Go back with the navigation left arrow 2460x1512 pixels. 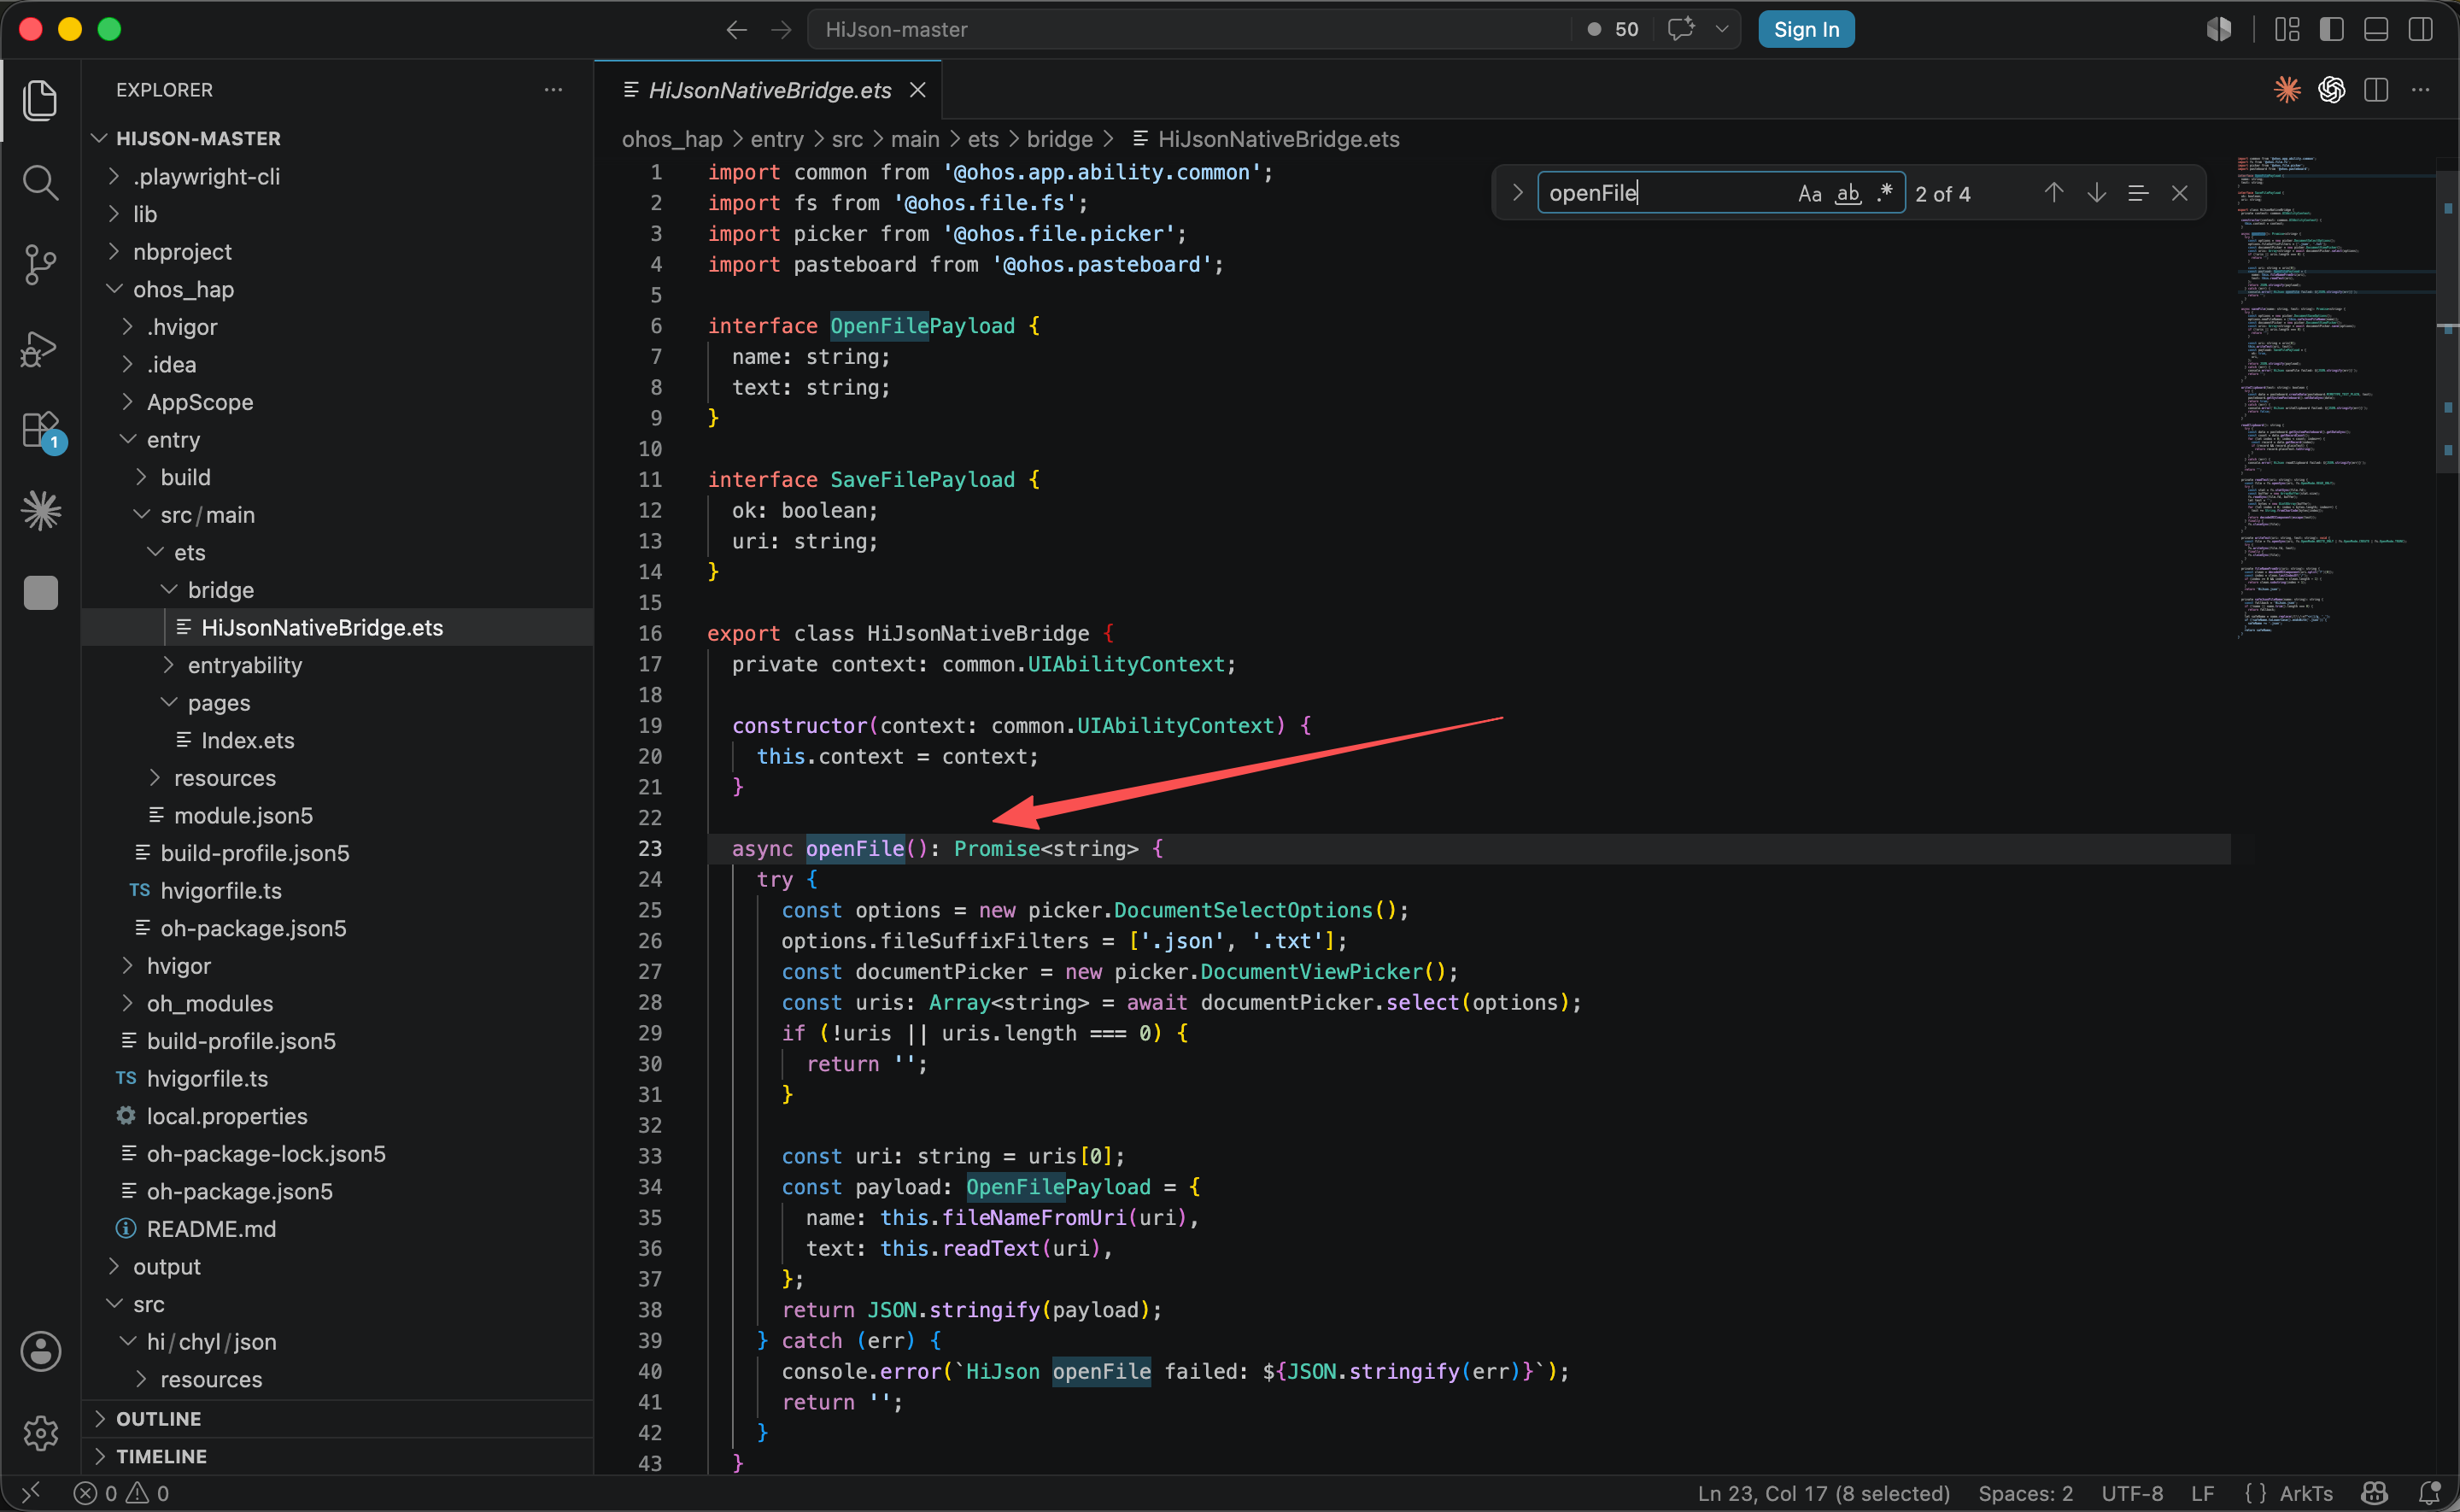pos(736,30)
